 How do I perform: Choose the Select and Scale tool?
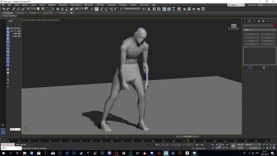[x=67, y=9]
